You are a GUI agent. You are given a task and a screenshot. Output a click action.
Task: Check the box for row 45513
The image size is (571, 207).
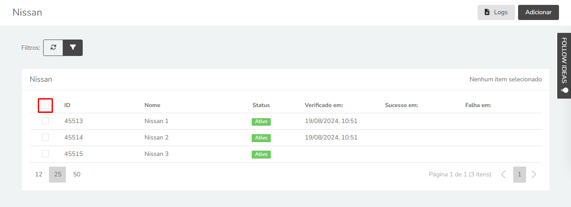tap(45, 121)
